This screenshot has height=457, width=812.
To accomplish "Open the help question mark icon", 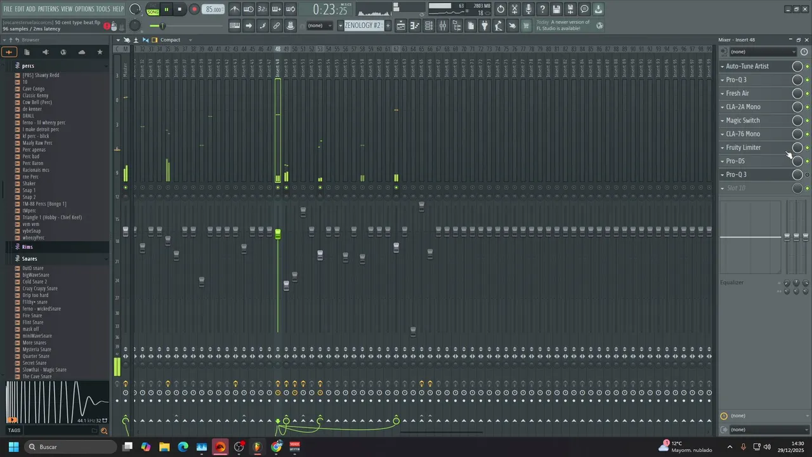I will pos(542,10).
